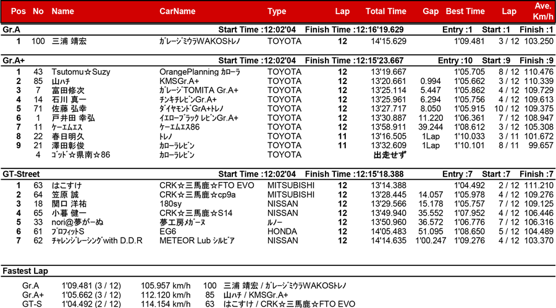Click the 'Best Time' column header
The height and width of the screenshot is (308, 556).
coord(465,11)
